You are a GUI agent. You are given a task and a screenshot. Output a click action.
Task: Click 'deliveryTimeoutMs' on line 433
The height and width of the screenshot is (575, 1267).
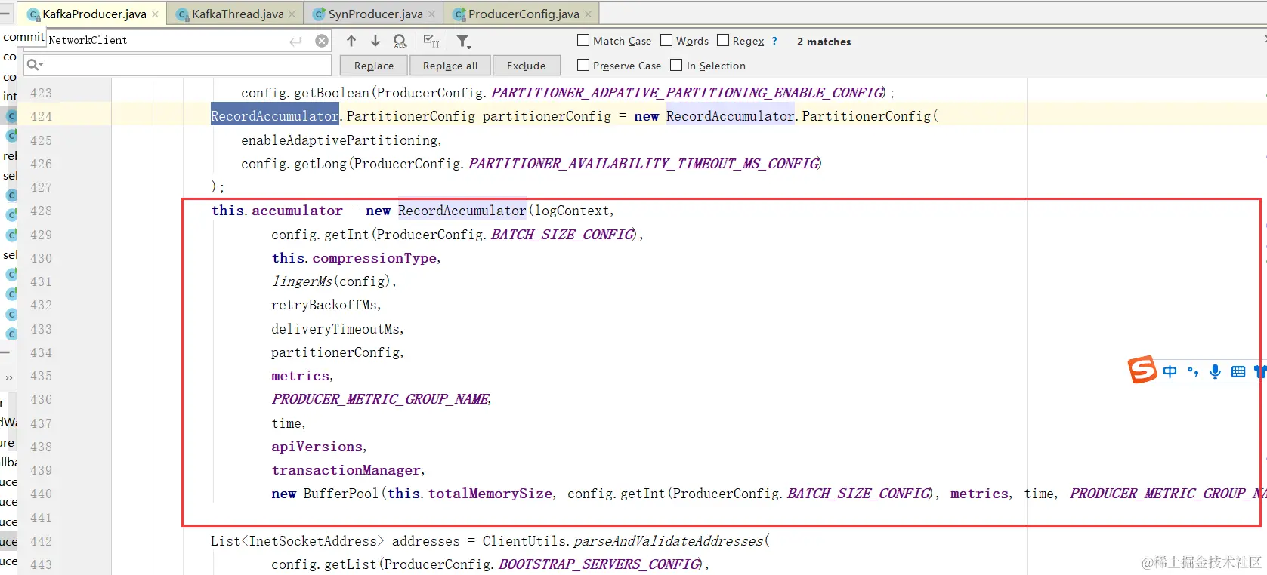tap(335, 329)
